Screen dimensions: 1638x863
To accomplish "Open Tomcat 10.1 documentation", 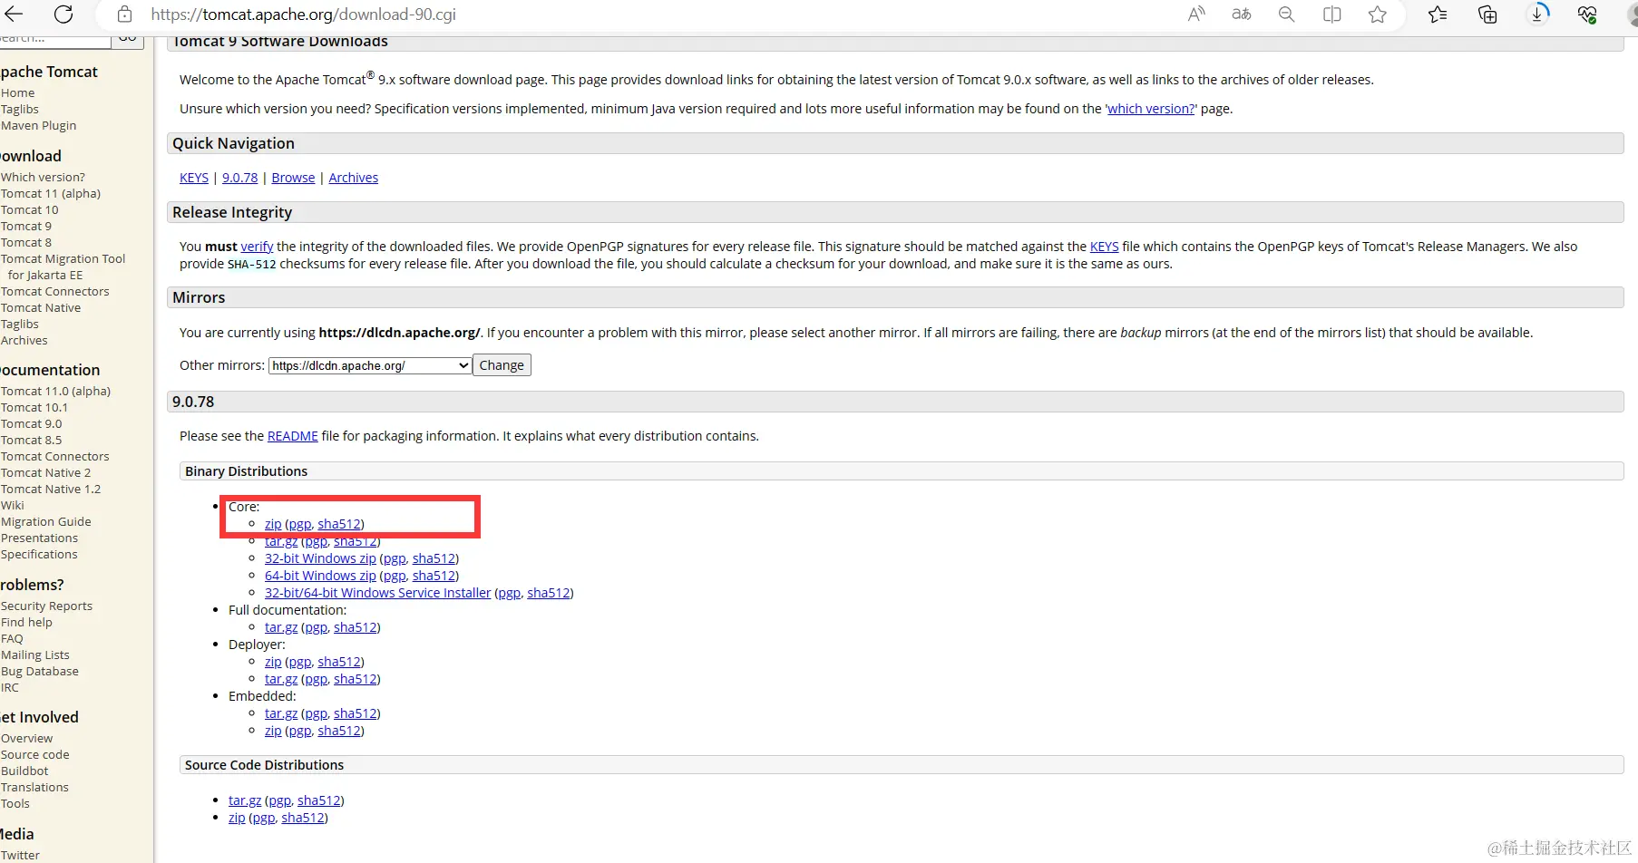I will click(x=34, y=407).
